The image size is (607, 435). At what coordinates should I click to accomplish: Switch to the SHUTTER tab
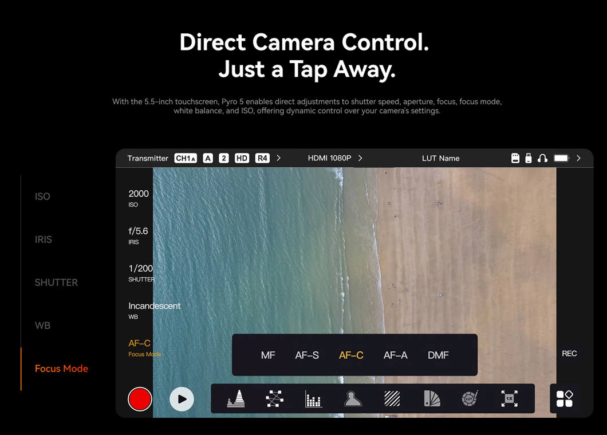pos(56,283)
